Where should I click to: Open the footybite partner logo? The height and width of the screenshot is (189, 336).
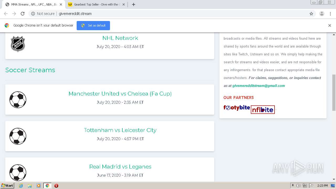[x=237, y=108]
